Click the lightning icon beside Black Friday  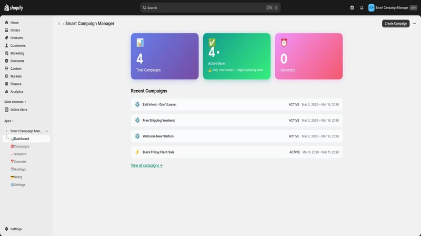point(137,152)
